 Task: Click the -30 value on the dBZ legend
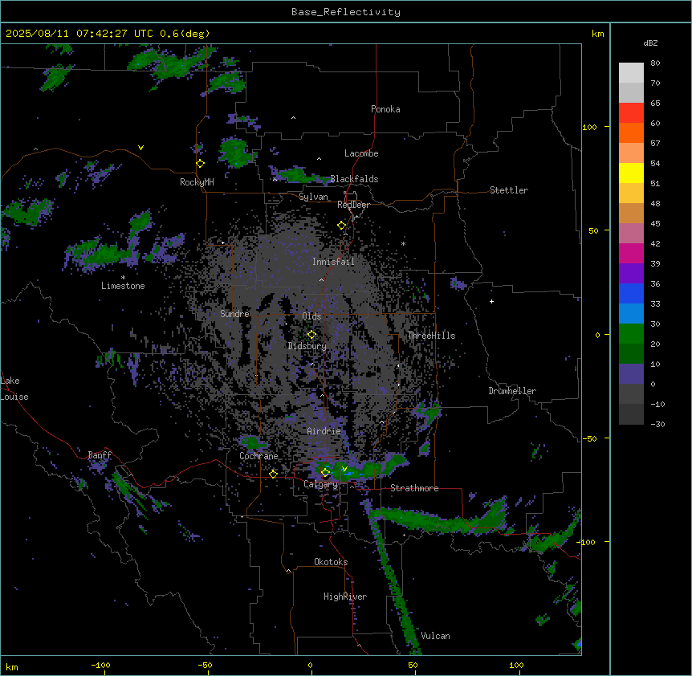coord(657,424)
